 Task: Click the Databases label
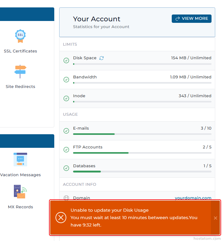[84, 166]
